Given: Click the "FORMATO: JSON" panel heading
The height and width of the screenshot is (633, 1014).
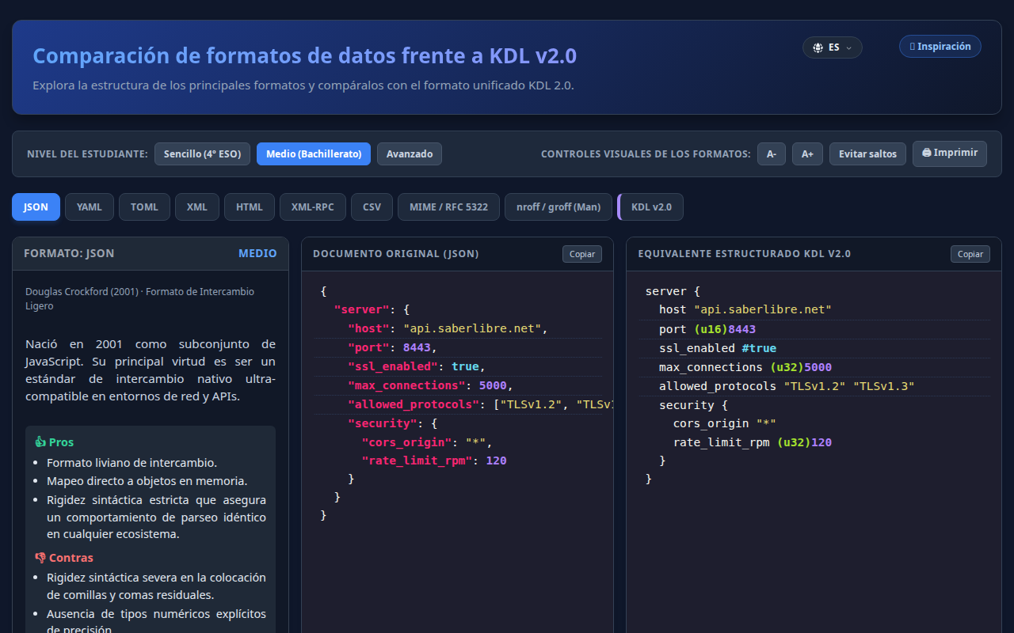Looking at the screenshot, I should (x=69, y=254).
